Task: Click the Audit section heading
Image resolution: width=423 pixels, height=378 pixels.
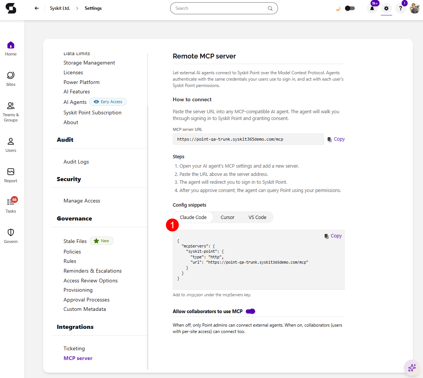Action: point(65,139)
